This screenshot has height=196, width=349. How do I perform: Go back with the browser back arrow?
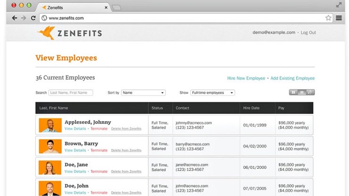[15, 18]
